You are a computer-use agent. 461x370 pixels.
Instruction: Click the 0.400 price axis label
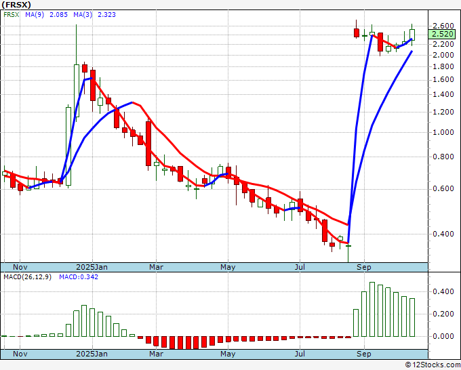[x=442, y=234]
